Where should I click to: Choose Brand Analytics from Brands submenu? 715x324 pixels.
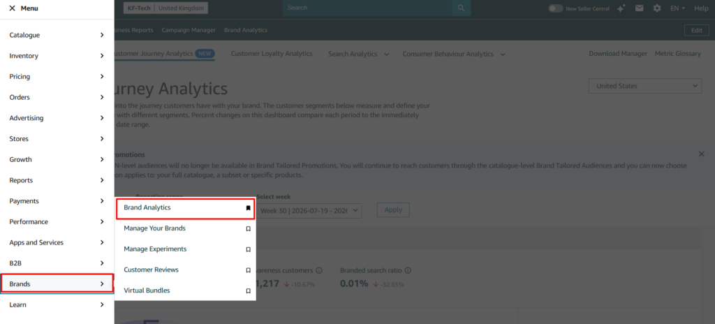(185, 207)
